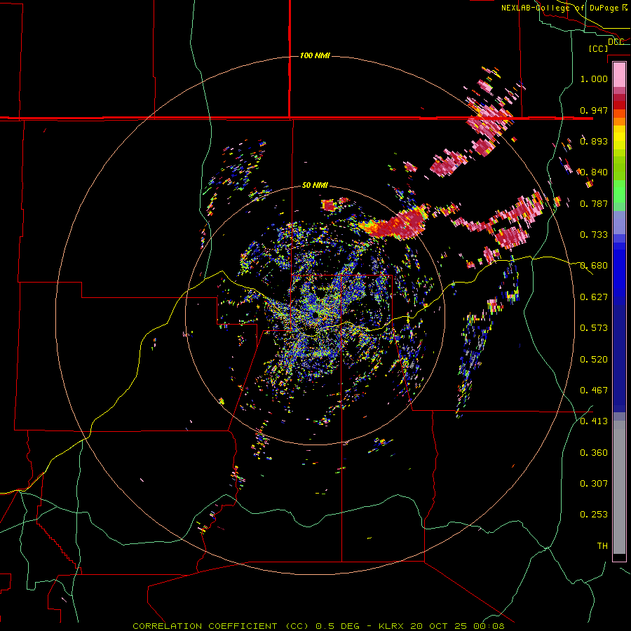The height and width of the screenshot is (631, 631).
Task: Click the 0.787 scale value
Action: (594, 203)
